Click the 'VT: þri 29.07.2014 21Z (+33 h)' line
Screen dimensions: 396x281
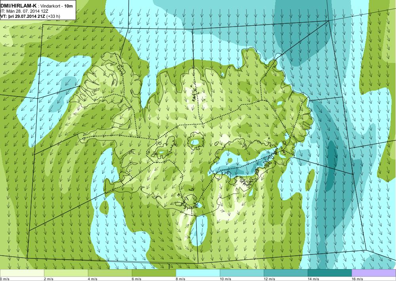30,16
